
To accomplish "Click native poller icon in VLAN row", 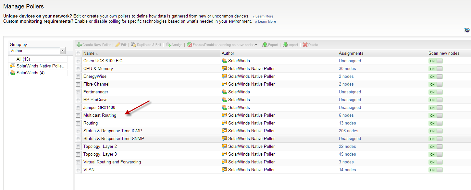I will (224, 170).
